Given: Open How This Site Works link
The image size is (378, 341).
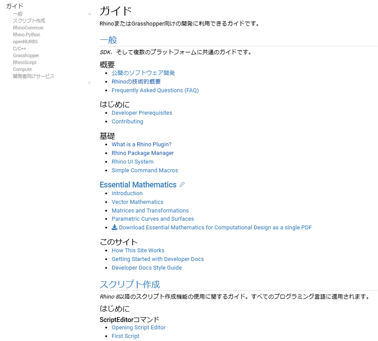Looking at the screenshot, I should pyautogui.click(x=138, y=251).
